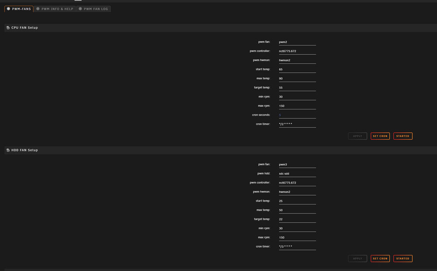This screenshot has height=271, width=437.
Task: Switch to the PWM FAN LOG tab
Action: point(94,9)
